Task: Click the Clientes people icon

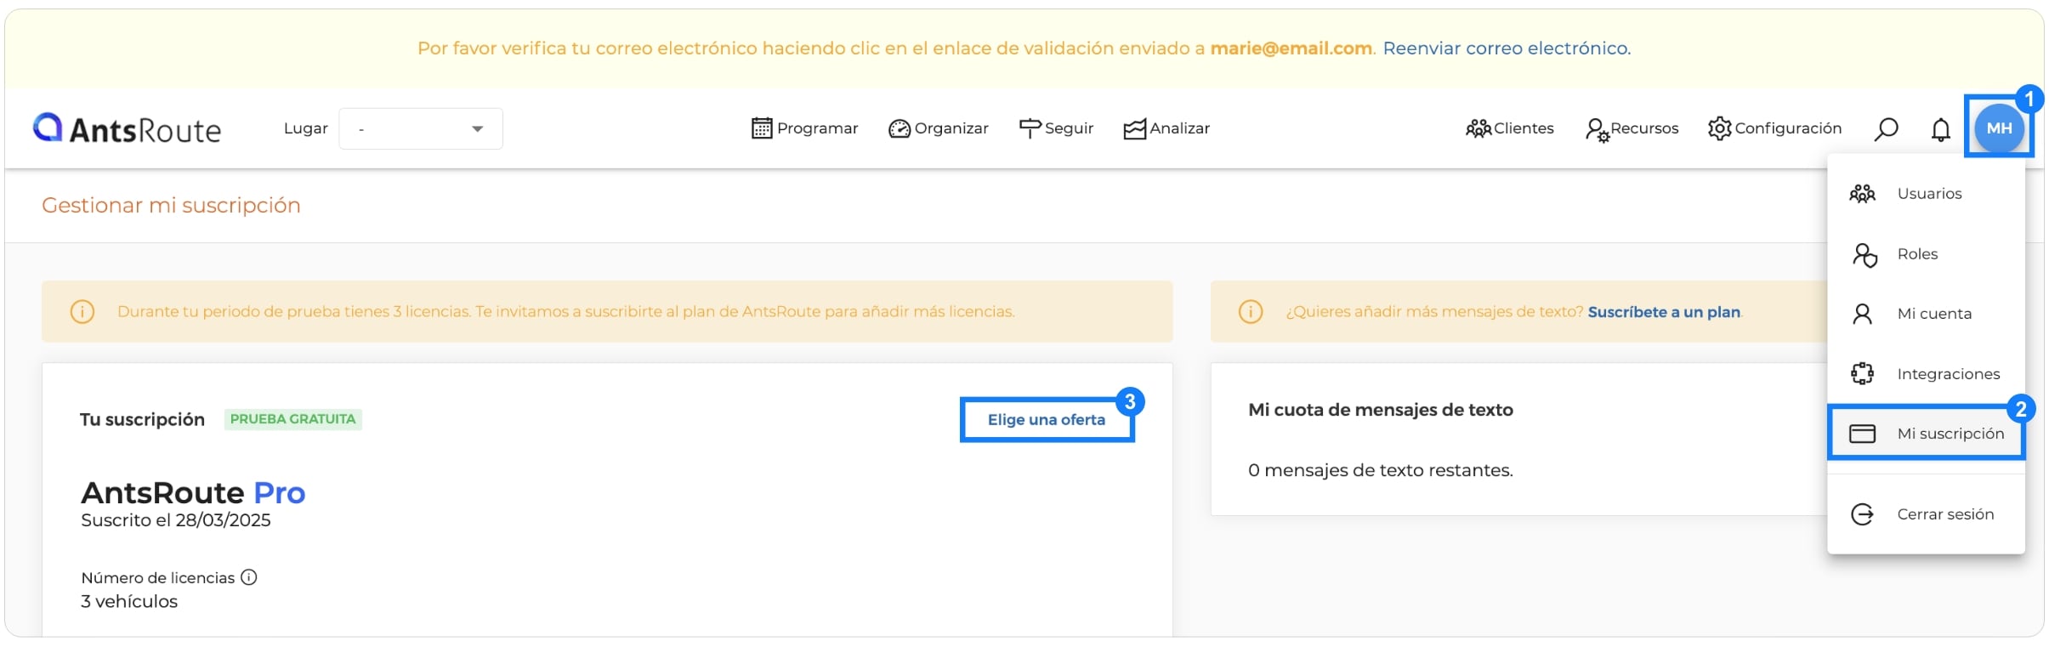Action: 1479,128
